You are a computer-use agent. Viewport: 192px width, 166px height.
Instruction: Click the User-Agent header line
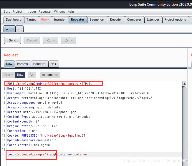78,93
